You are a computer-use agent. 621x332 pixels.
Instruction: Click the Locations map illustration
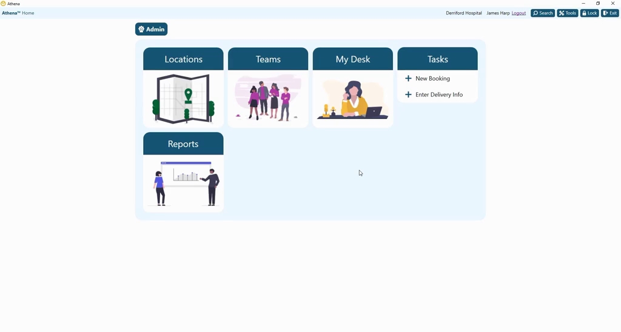pyautogui.click(x=183, y=99)
